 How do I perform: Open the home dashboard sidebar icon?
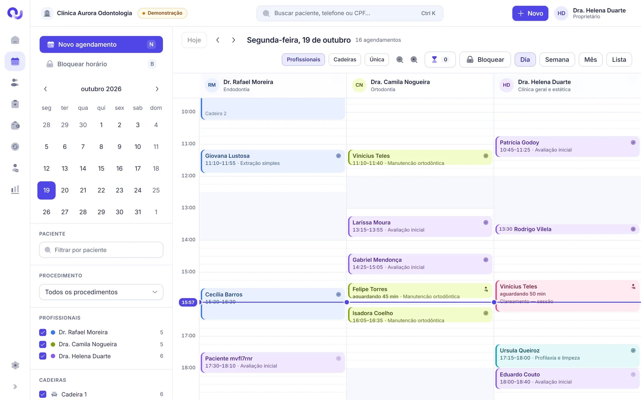pos(15,40)
